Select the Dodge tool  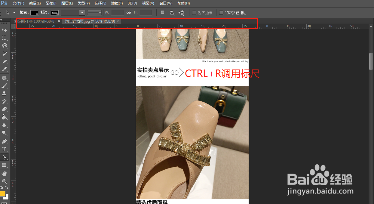coord(4,133)
